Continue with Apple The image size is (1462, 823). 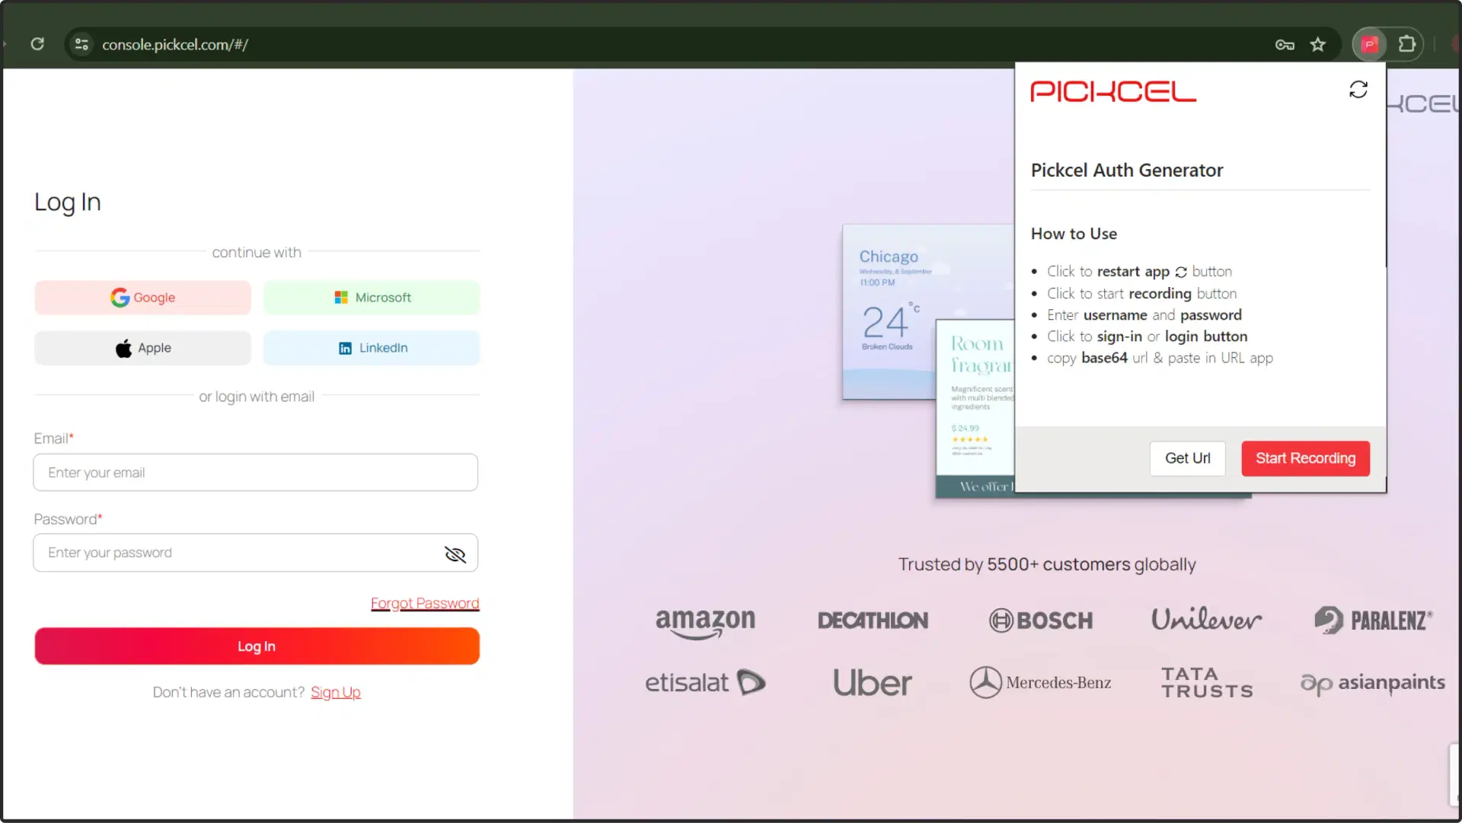142,348
